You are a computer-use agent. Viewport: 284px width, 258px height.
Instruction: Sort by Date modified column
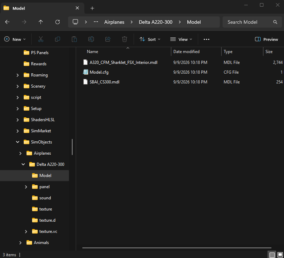pyautogui.click(x=186, y=52)
